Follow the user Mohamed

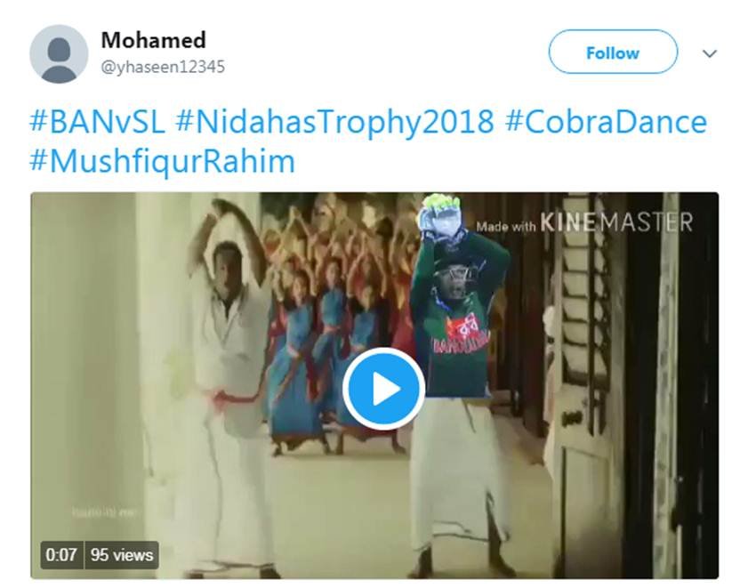[613, 52]
